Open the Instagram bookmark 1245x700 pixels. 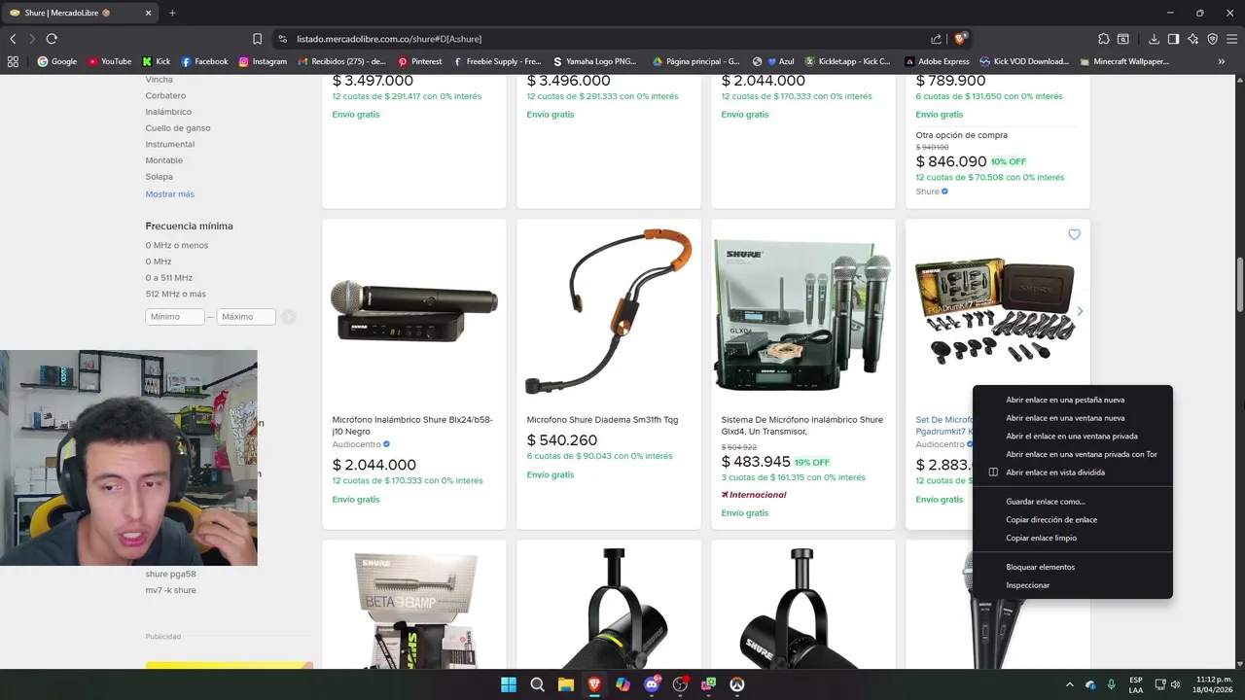coord(263,61)
